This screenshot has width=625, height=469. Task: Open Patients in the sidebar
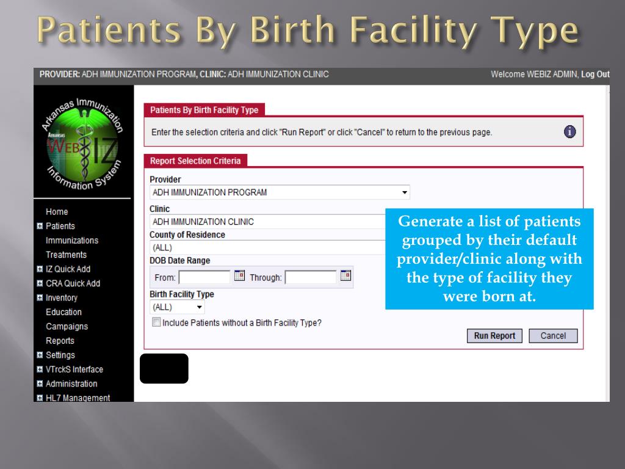[60, 226]
